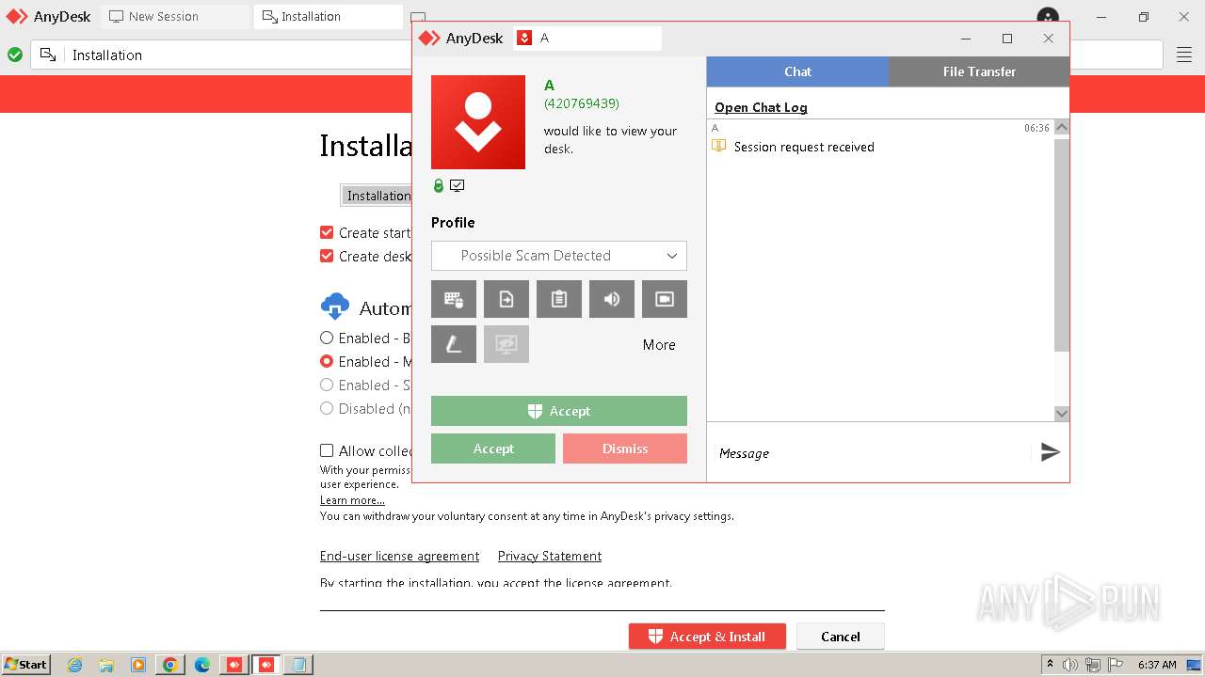Screen dimensions: 1205x677
Task: Switch to the File Transfer tab
Action: [x=979, y=71]
